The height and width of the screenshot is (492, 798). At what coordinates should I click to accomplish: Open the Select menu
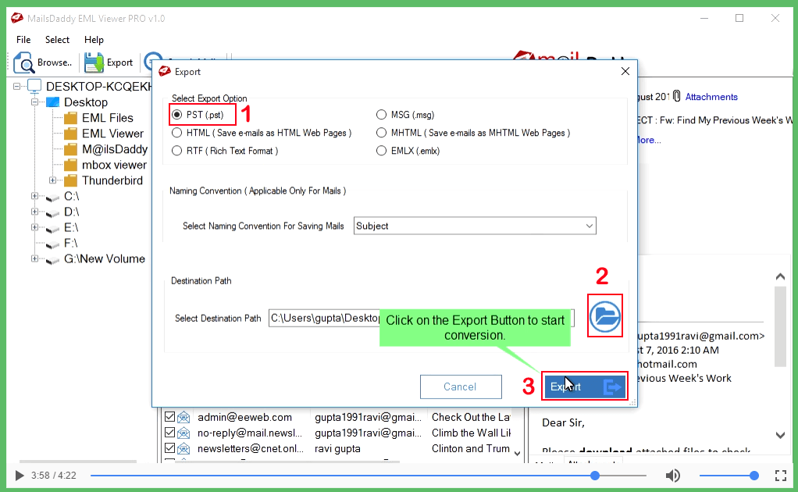(x=56, y=39)
